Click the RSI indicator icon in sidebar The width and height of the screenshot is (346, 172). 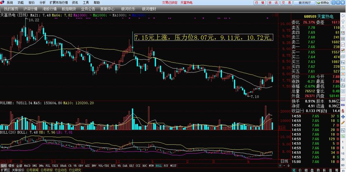click(x=343, y=105)
